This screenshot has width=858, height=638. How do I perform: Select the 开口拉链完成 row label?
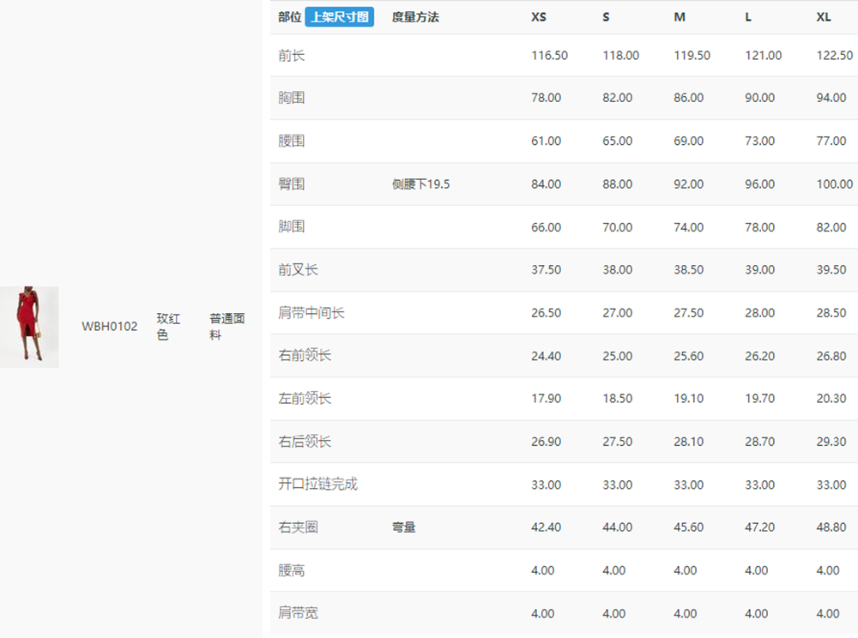317,485
